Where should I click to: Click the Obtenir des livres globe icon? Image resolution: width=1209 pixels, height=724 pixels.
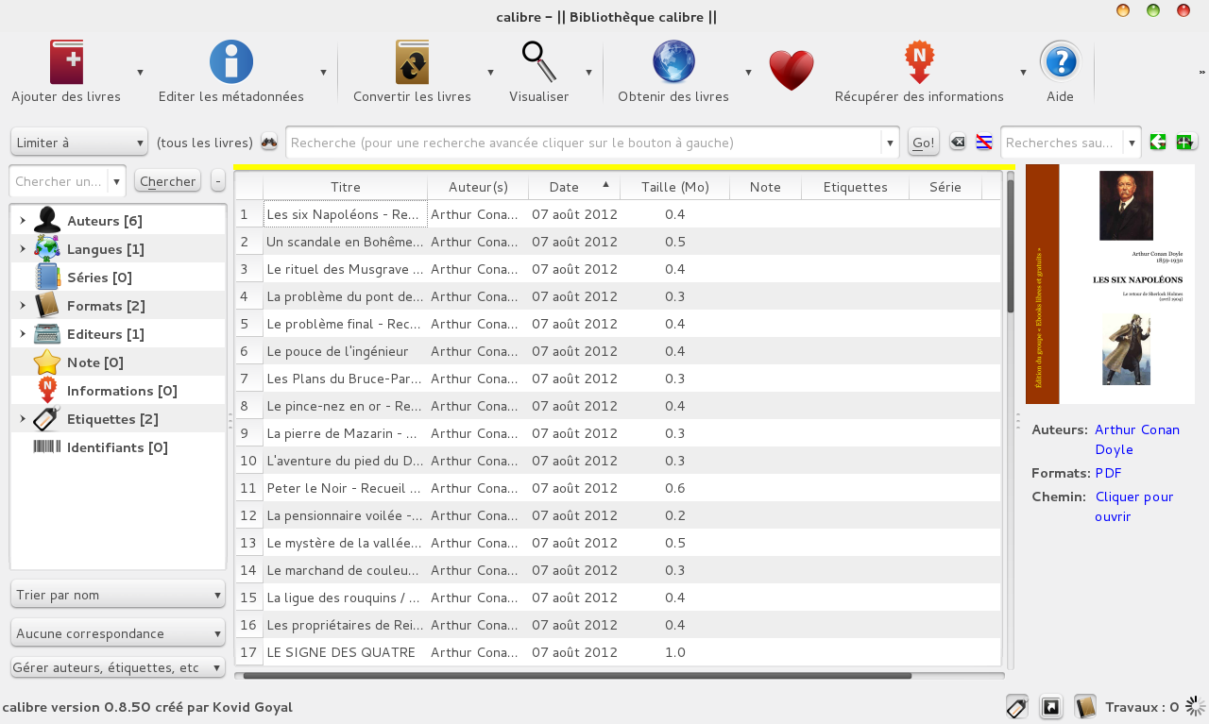coord(673,63)
